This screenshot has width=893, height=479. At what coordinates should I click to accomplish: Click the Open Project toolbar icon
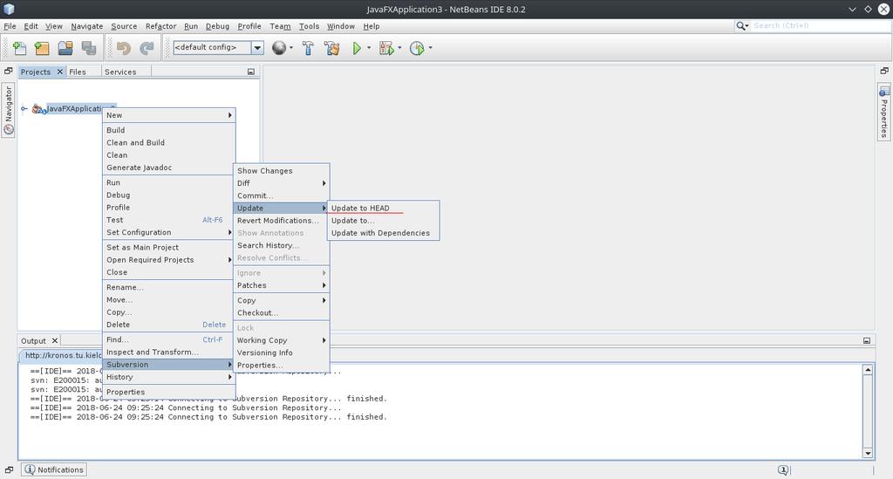[x=65, y=48]
